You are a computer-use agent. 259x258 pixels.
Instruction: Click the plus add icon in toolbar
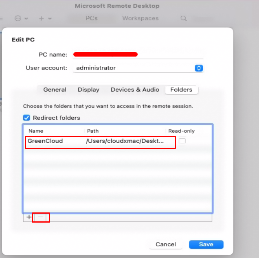pyautogui.click(x=41, y=18)
